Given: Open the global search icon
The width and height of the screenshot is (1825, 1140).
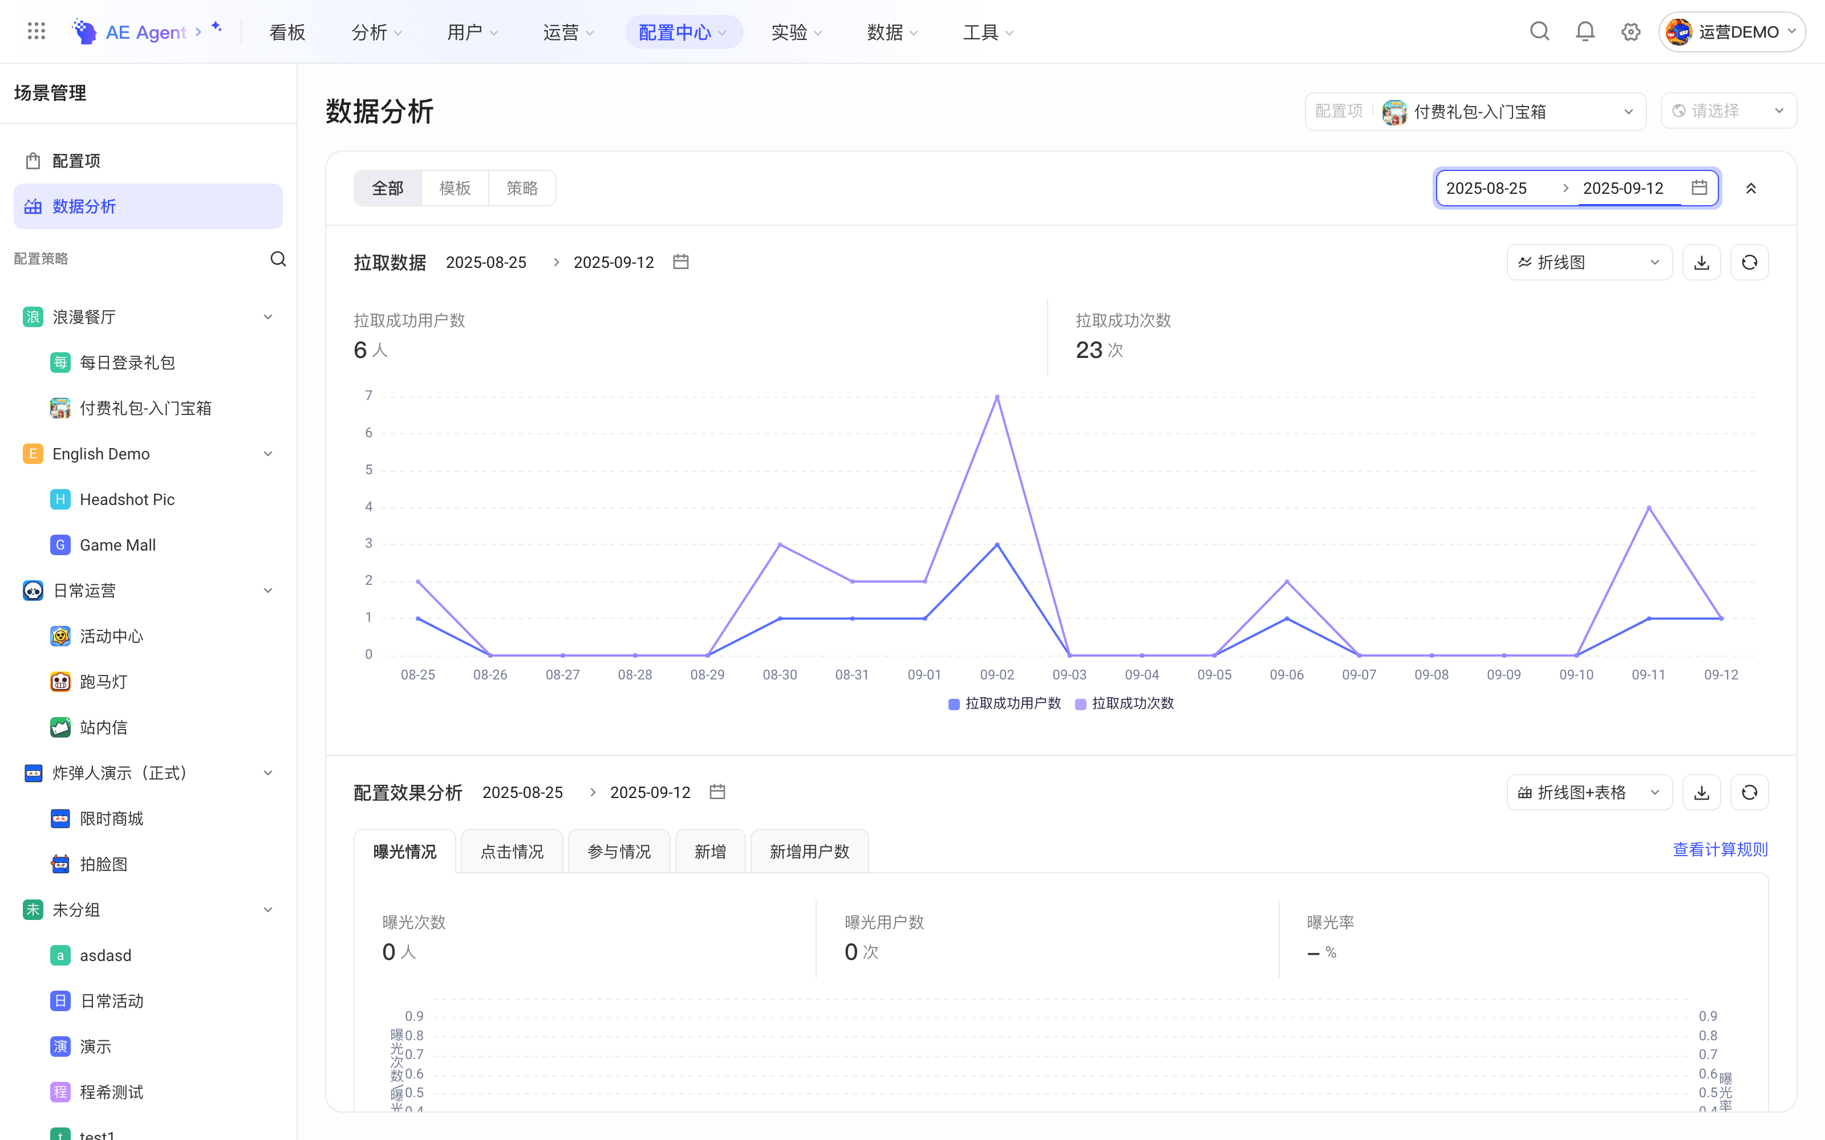Looking at the screenshot, I should point(1539,32).
